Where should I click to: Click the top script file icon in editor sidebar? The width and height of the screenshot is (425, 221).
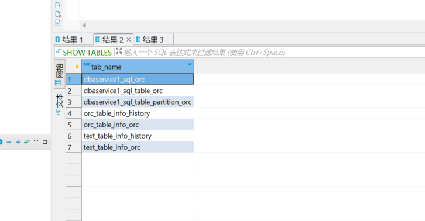[x=58, y=5]
